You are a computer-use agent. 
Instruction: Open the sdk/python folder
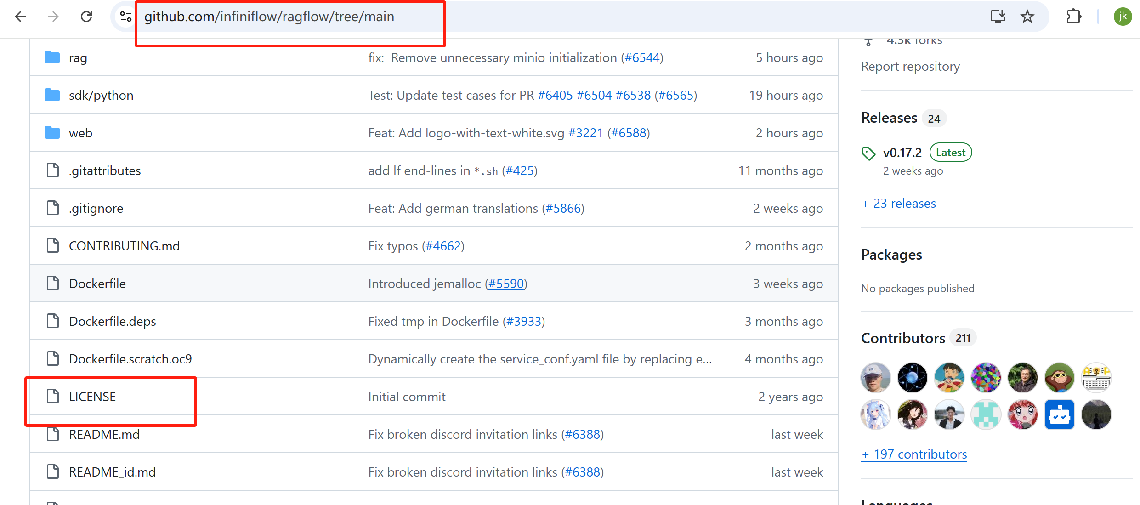101,96
